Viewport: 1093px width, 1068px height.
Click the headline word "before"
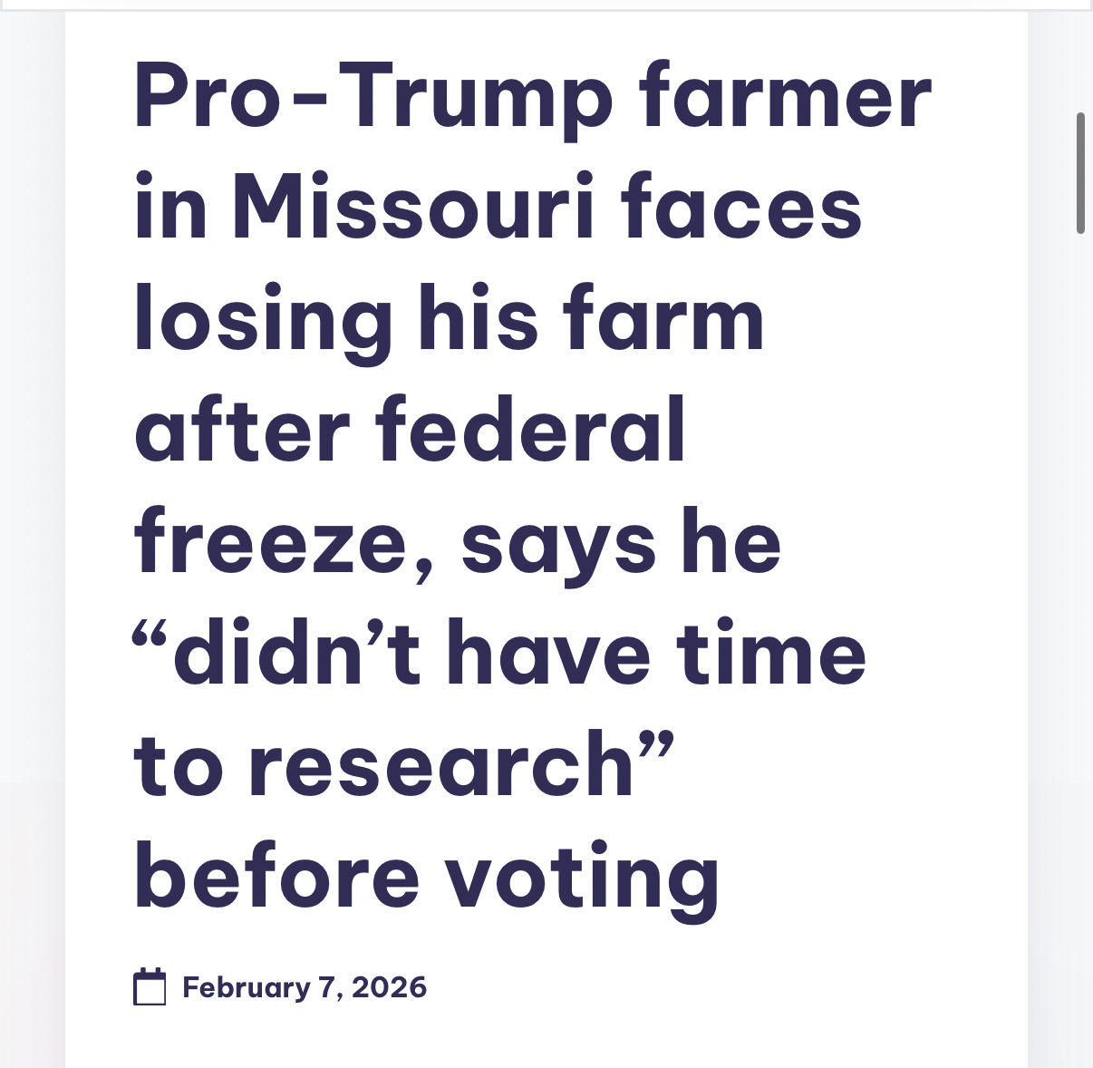coord(277,878)
